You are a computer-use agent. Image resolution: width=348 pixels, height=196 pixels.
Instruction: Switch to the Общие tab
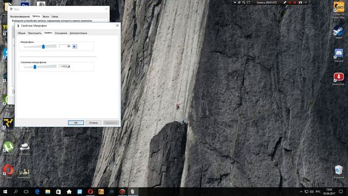tap(21, 33)
